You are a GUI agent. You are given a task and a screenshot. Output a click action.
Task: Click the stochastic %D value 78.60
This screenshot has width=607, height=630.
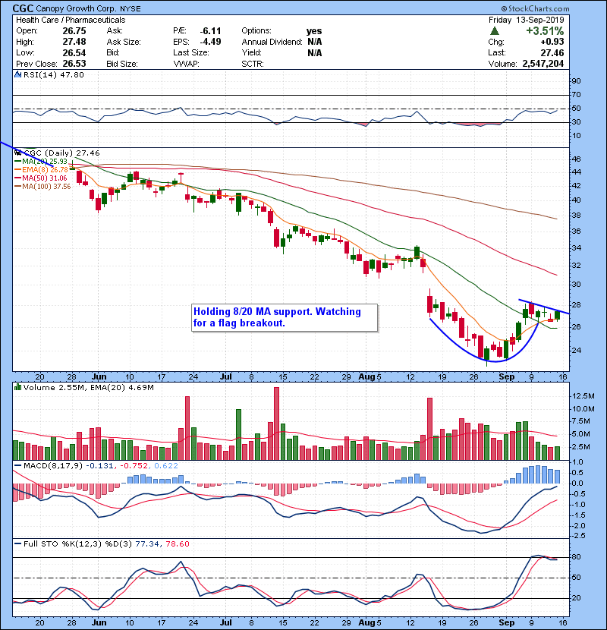(177, 544)
